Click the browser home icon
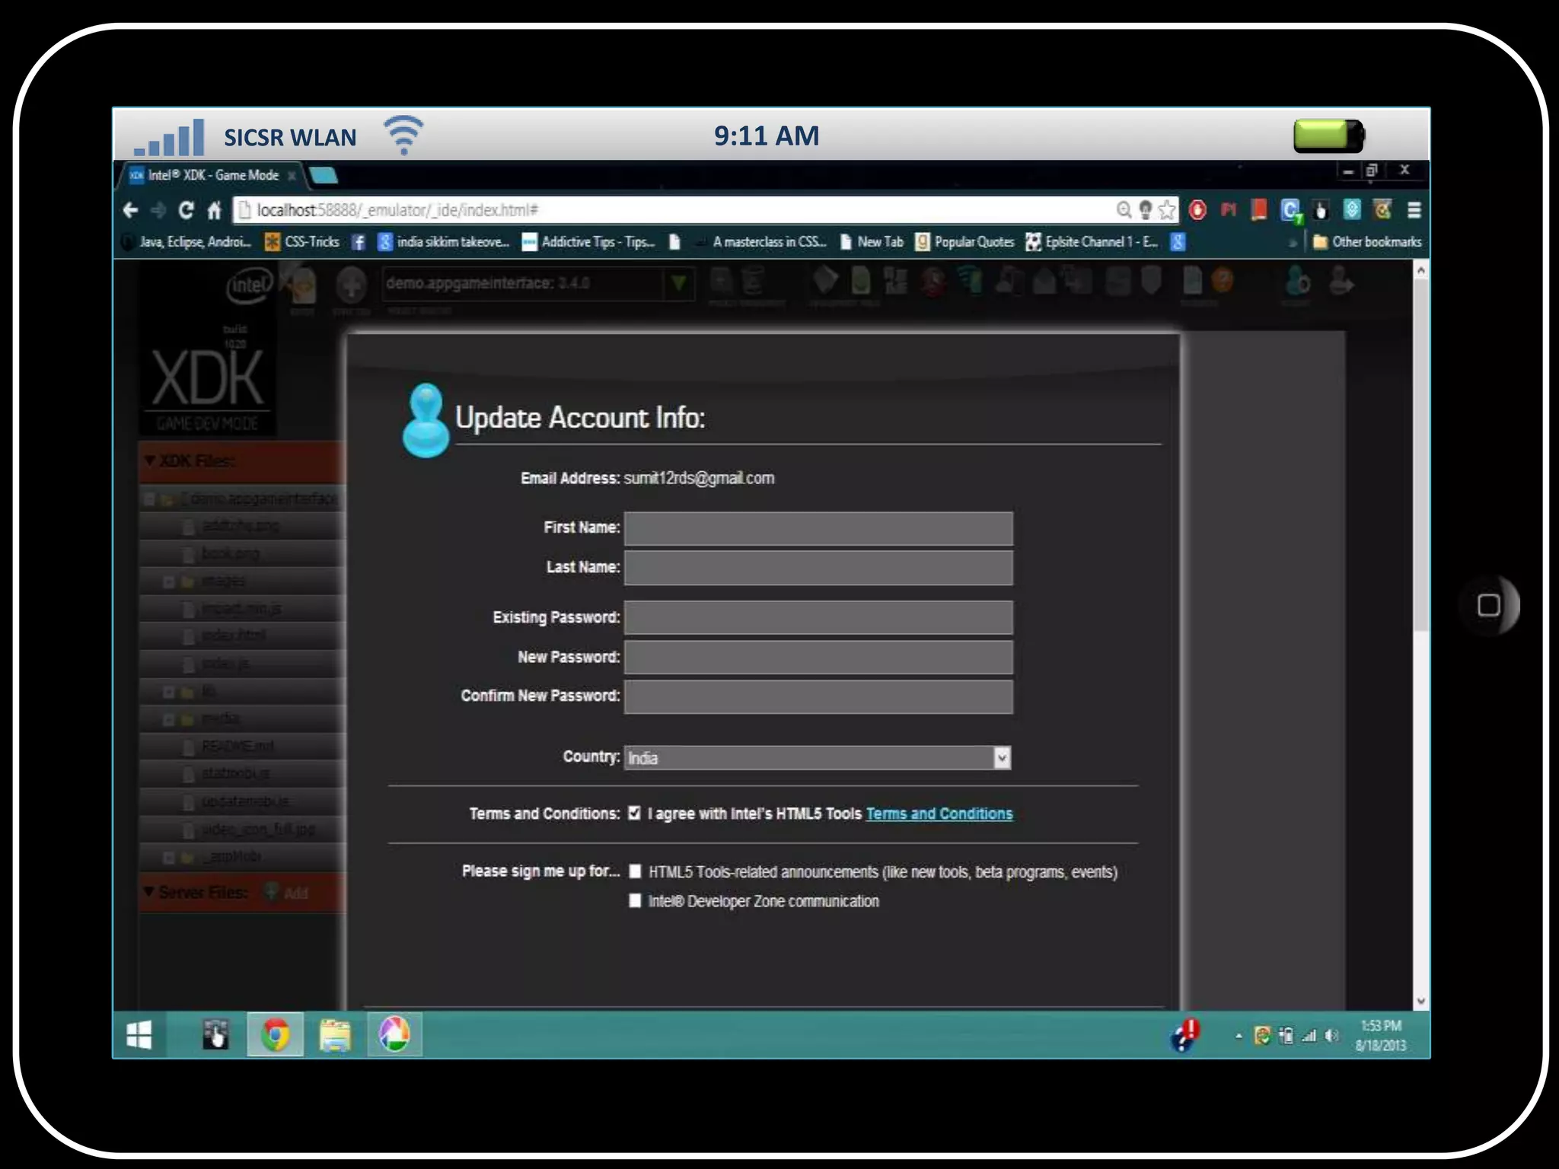The width and height of the screenshot is (1559, 1169). [x=215, y=210]
